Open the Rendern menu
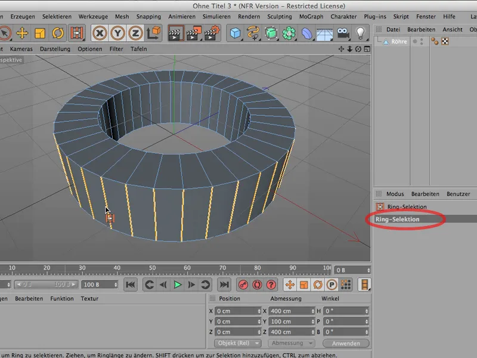477x358 pixels. [x=249, y=17]
